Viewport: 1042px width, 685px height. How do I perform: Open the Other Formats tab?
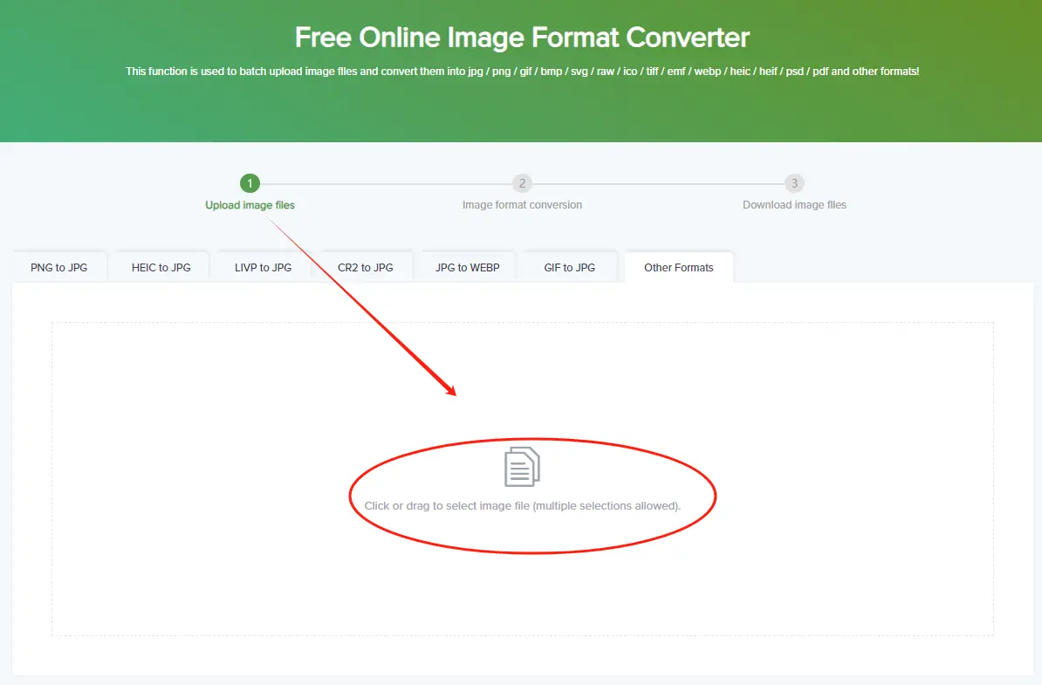[678, 267]
